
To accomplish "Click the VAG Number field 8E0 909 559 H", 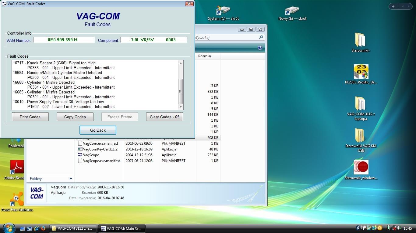I will coord(64,40).
